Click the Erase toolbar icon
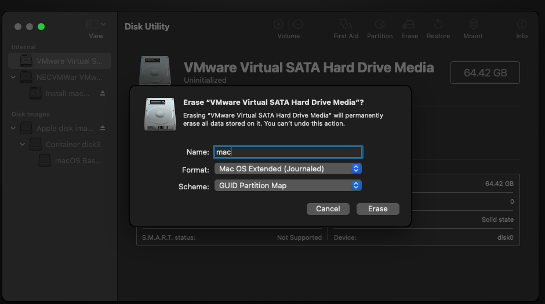Image resolution: width=545 pixels, height=304 pixels. point(409,24)
